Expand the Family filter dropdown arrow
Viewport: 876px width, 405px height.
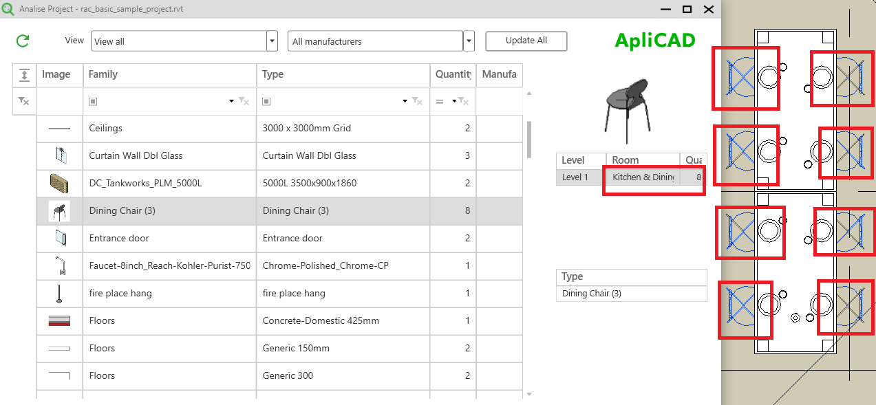click(x=231, y=100)
